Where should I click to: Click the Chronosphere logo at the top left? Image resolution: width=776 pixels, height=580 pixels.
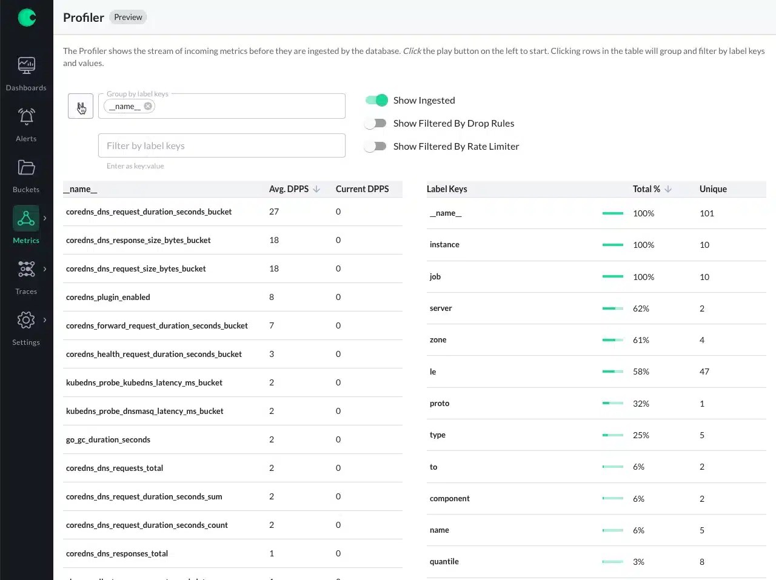click(26, 18)
